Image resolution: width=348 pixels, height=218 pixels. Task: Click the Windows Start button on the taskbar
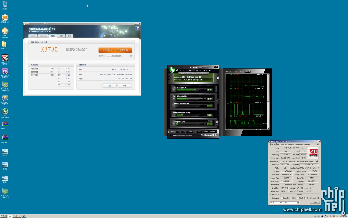4,216
